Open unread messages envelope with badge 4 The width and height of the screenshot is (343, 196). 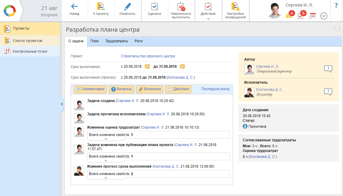pos(289,16)
